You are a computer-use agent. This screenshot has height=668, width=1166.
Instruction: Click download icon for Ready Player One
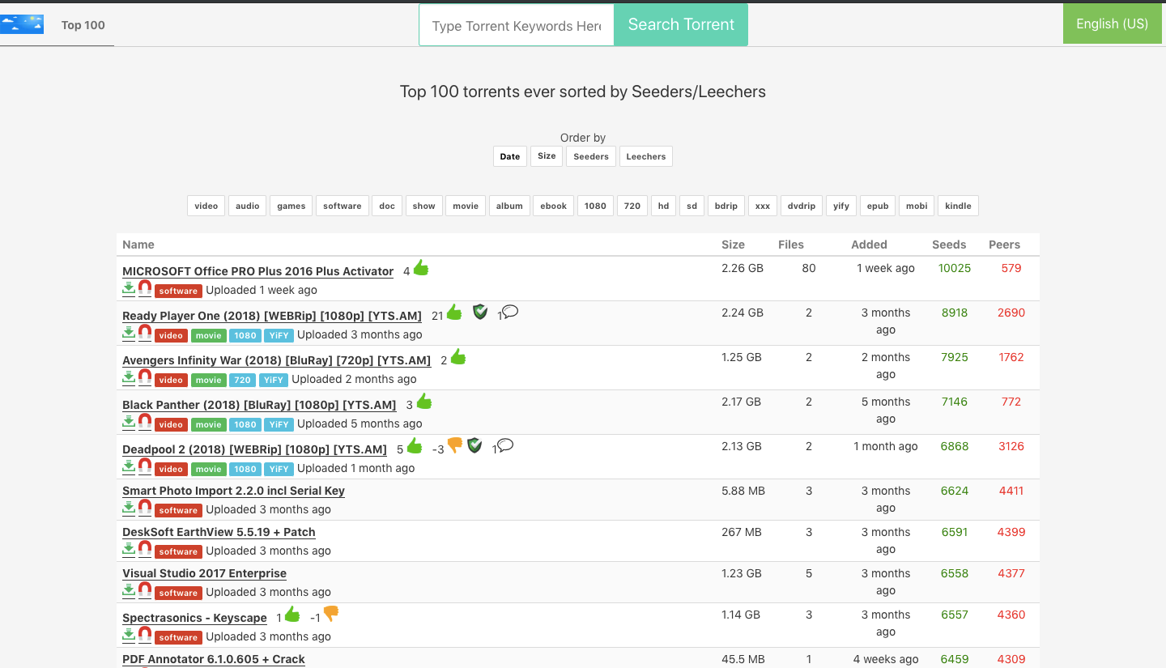[x=129, y=333]
